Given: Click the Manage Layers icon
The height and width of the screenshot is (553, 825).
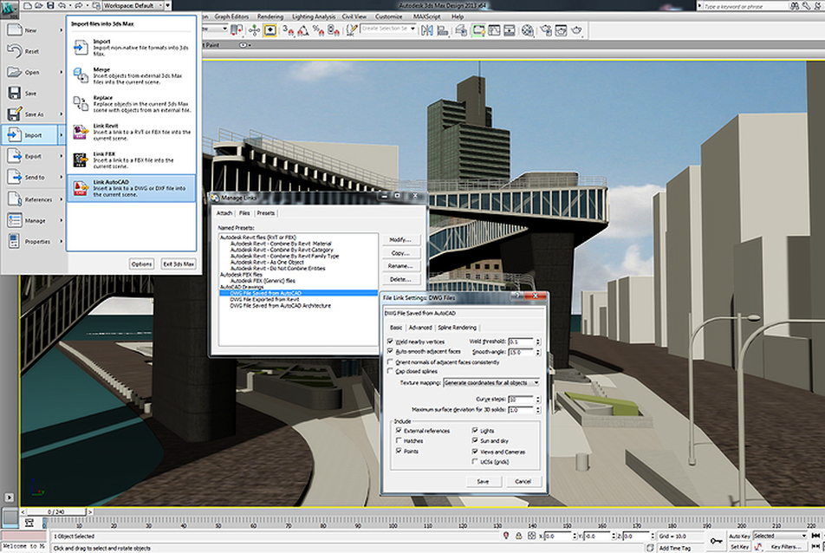Looking at the screenshot, I should coord(461,30).
